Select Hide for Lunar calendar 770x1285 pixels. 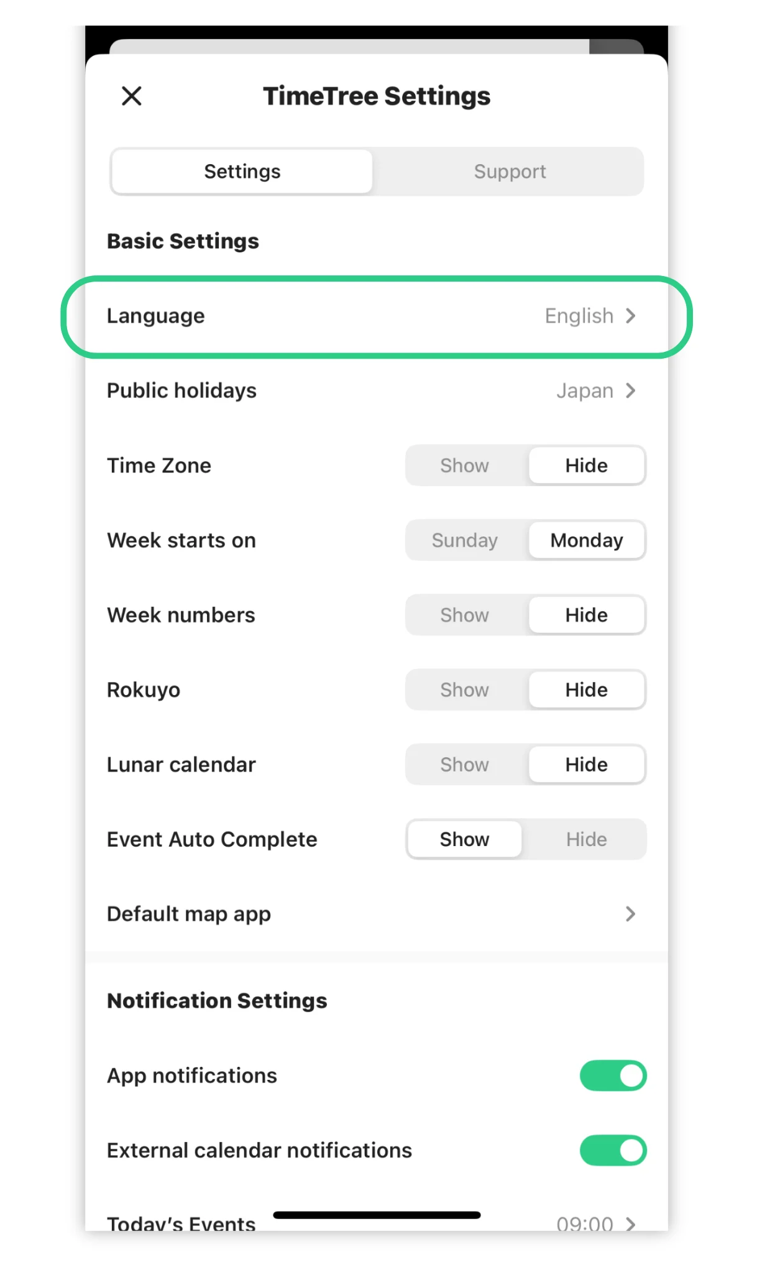[x=586, y=765]
